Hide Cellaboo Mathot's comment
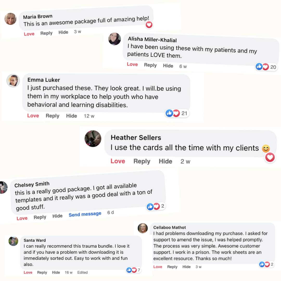The width and height of the screenshot is (281, 281). click(186, 267)
